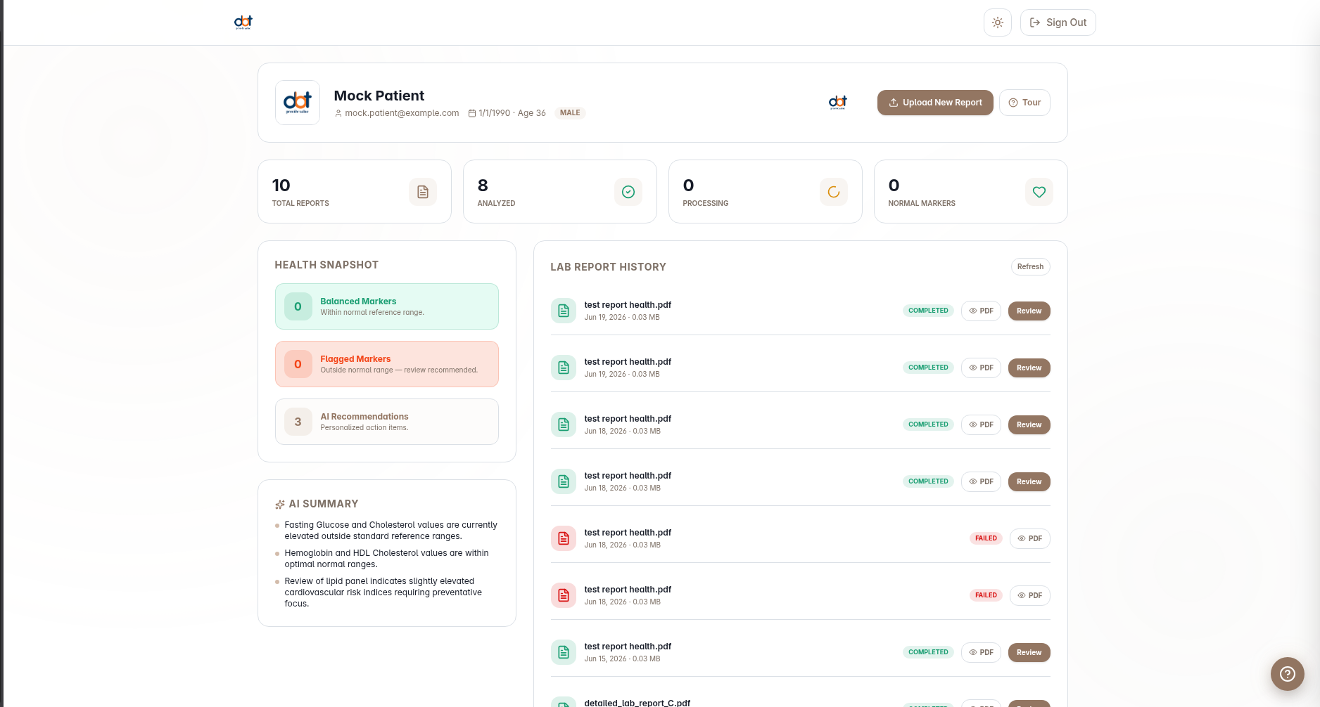
Task: View PDF of second failed report
Action: 1030,595
